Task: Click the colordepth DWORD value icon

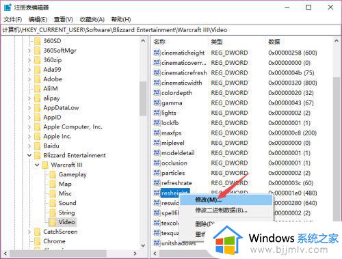Action: (x=157, y=93)
